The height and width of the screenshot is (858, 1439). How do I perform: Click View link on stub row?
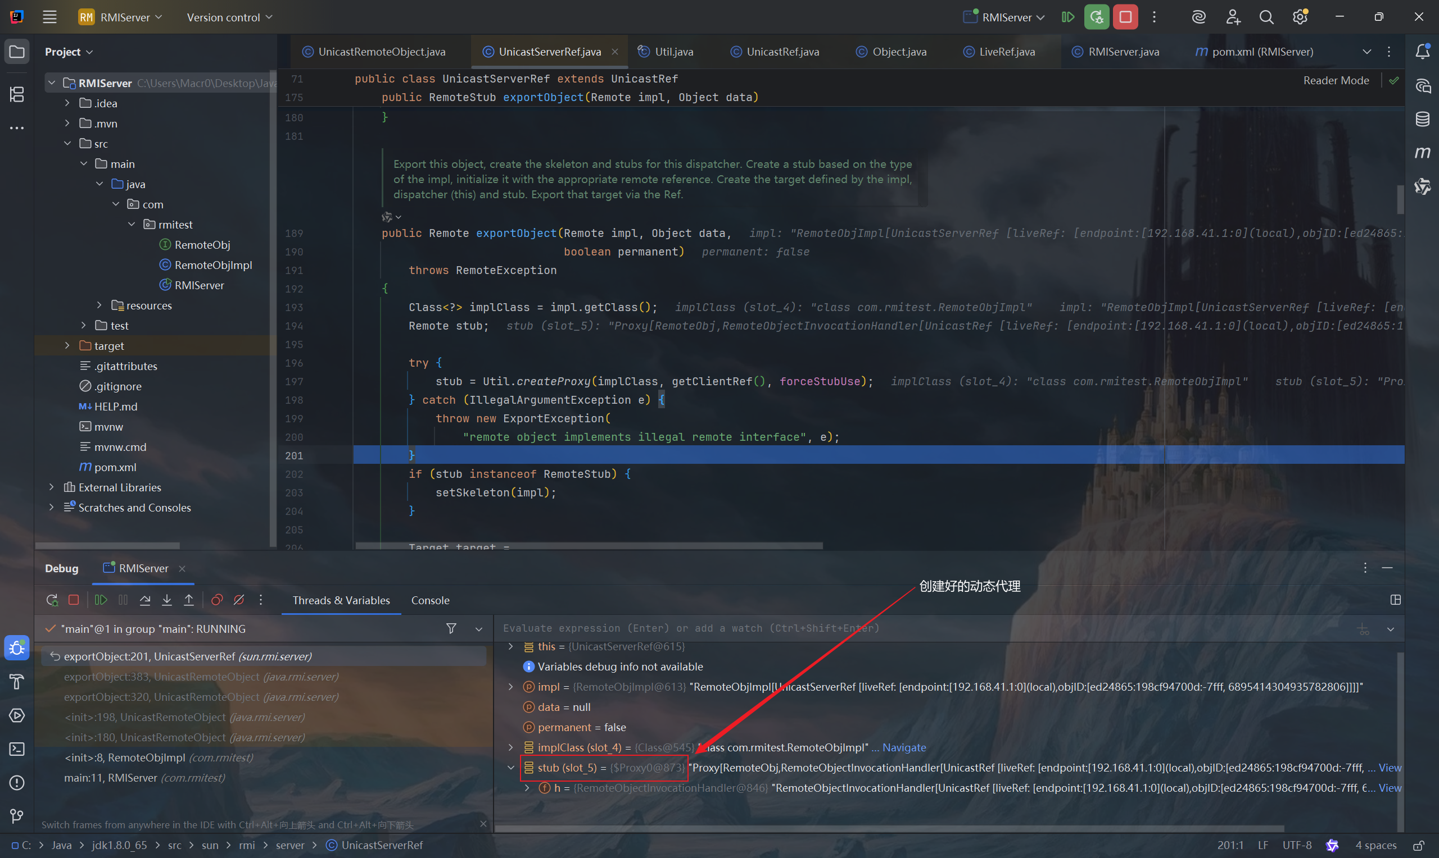[x=1390, y=768]
